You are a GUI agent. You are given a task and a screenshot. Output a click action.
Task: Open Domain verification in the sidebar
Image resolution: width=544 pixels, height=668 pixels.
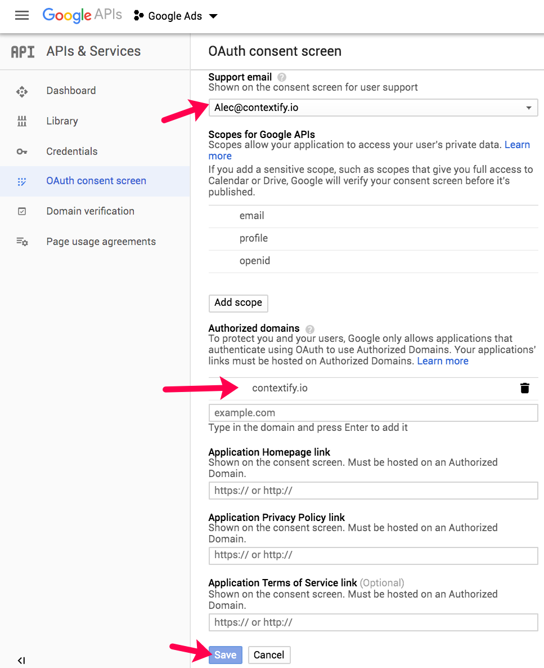(90, 211)
